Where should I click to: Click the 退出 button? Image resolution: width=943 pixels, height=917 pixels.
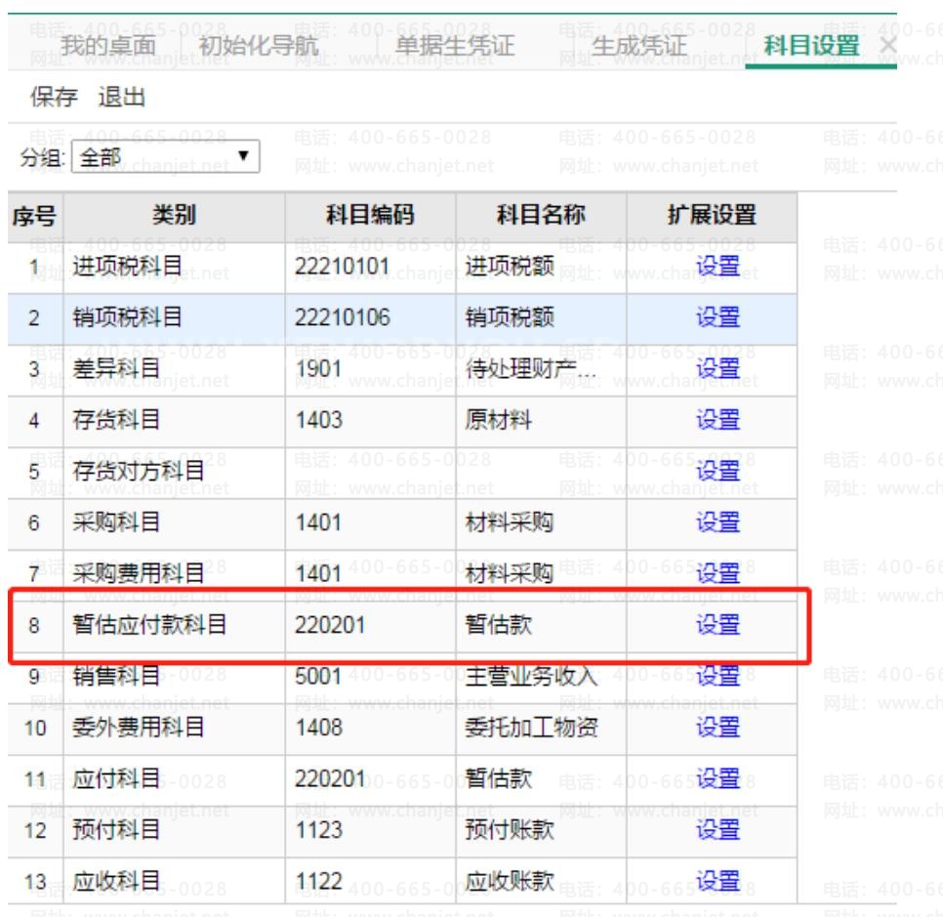pyautogui.click(x=122, y=97)
